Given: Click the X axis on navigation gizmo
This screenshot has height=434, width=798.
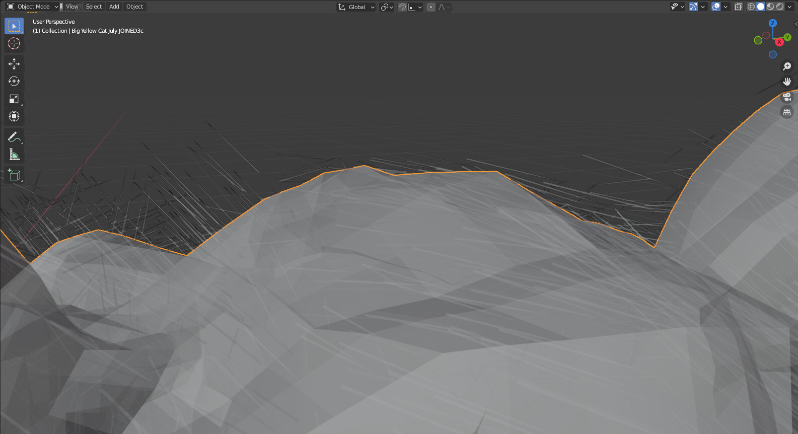Looking at the screenshot, I should point(779,42).
